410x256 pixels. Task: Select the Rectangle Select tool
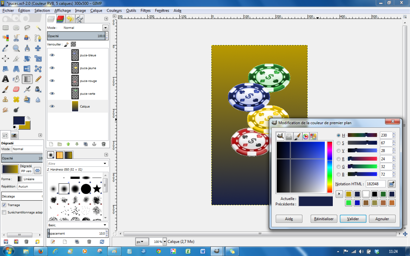(x=5, y=28)
